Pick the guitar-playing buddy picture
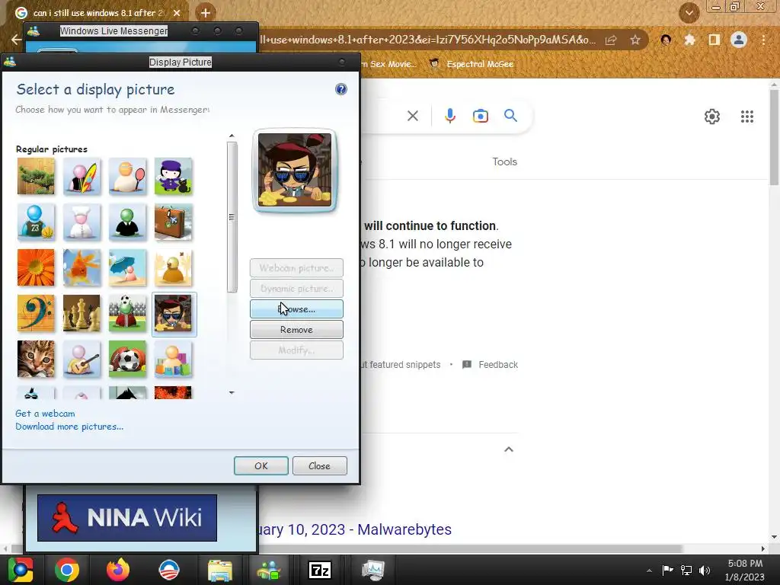 pyautogui.click(x=82, y=360)
